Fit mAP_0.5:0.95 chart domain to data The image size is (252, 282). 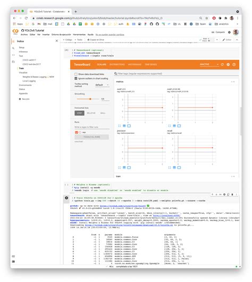coord(179,126)
